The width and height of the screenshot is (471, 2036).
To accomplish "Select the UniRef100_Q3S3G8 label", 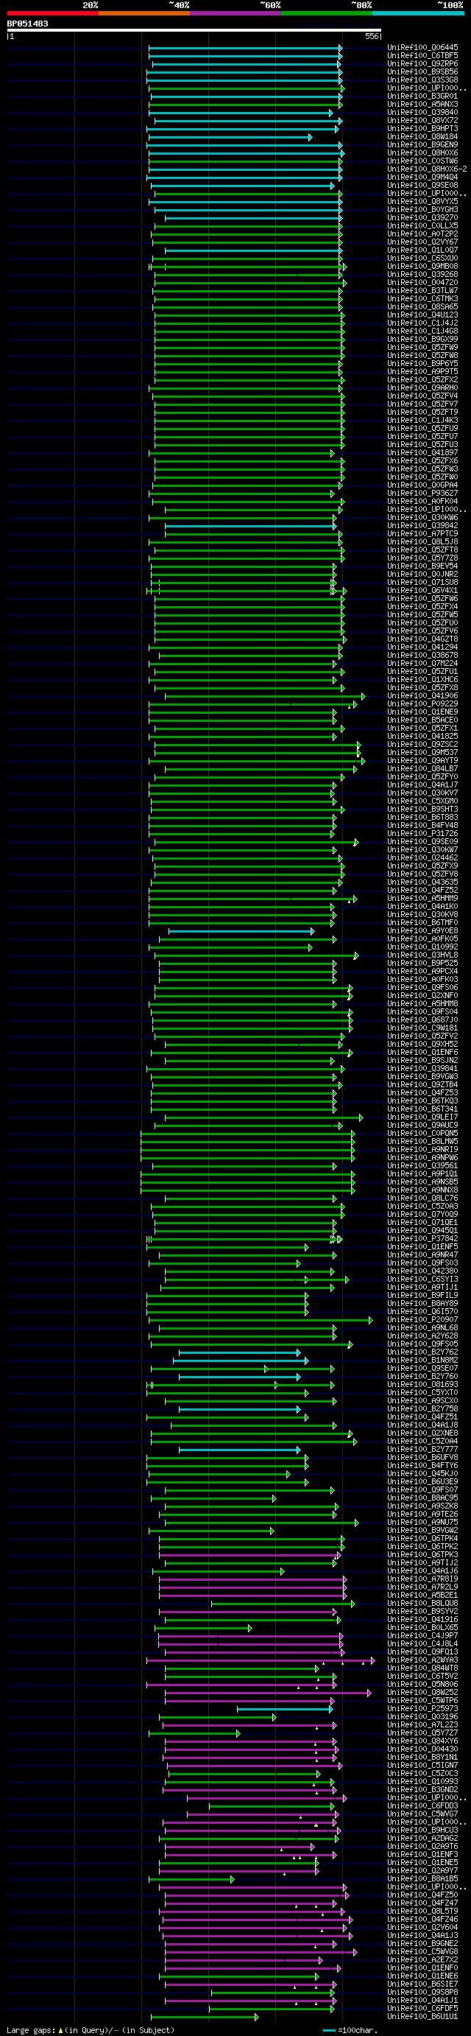I will point(422,80).
